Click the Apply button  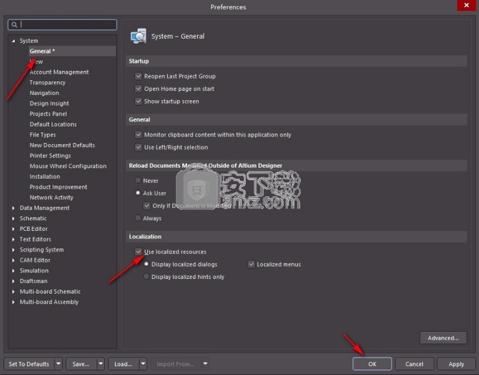(456, 364)
